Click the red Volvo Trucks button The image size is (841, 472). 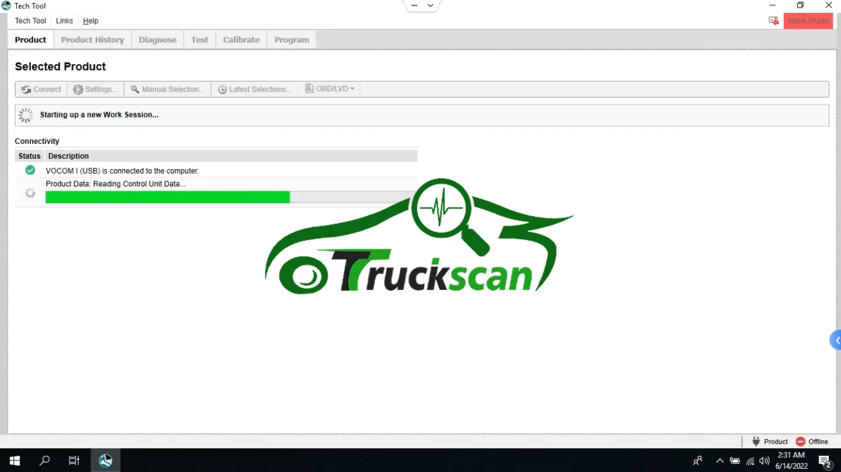click(x=808, y=21)
